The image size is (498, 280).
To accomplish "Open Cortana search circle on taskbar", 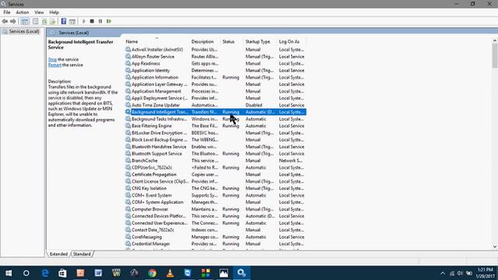I will click(x=26, y=273).
